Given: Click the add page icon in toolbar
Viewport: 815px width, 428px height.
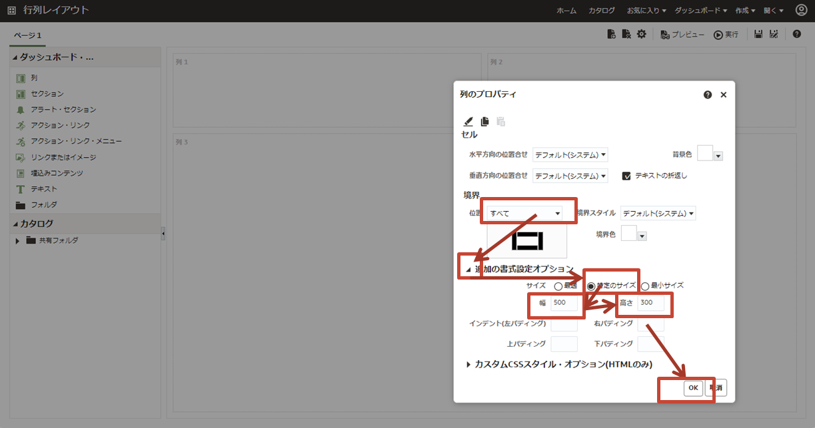Looking at the screenshot, I should 611,34.
